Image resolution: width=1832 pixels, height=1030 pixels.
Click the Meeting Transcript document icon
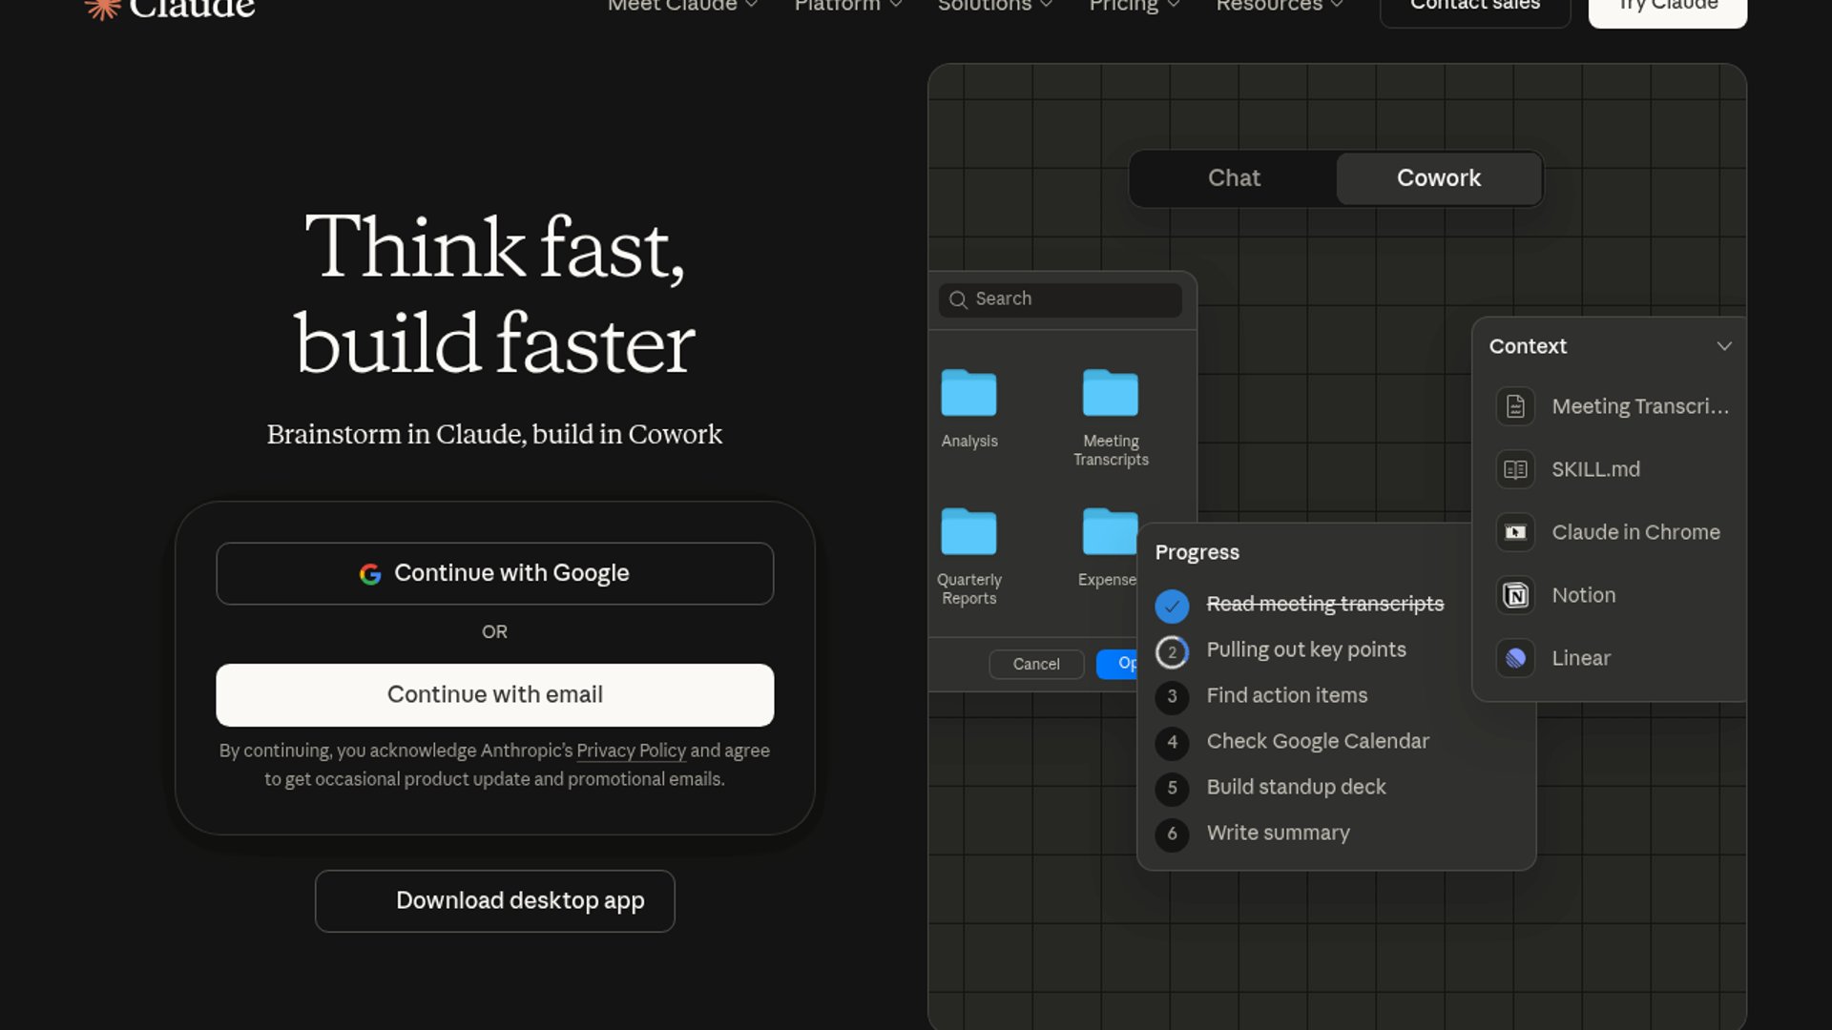pos(1515,406)
